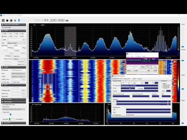Select the USB demodulation mode
Viewport: 187px width, 140px height.
point(21,34)
